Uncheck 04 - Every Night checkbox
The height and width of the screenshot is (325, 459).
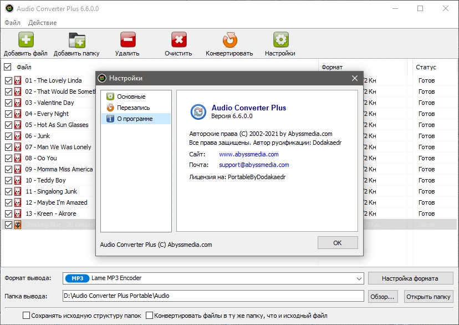[x=9, y=114]
